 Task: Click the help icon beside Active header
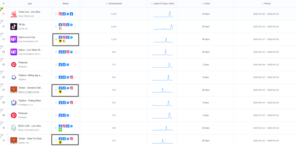tap(202, 4)
